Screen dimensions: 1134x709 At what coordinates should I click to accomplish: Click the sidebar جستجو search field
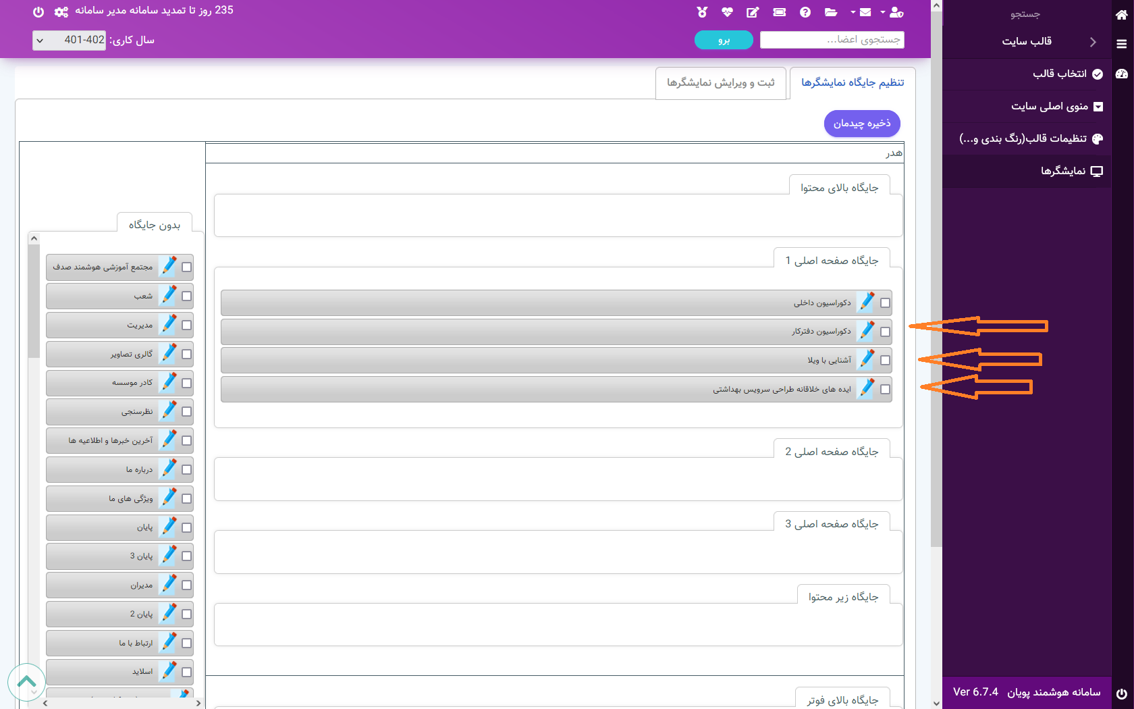[x=1025, y=14]
